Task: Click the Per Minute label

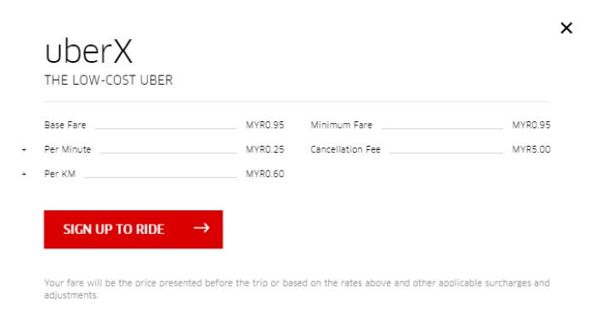Action: tap(67, 149)
